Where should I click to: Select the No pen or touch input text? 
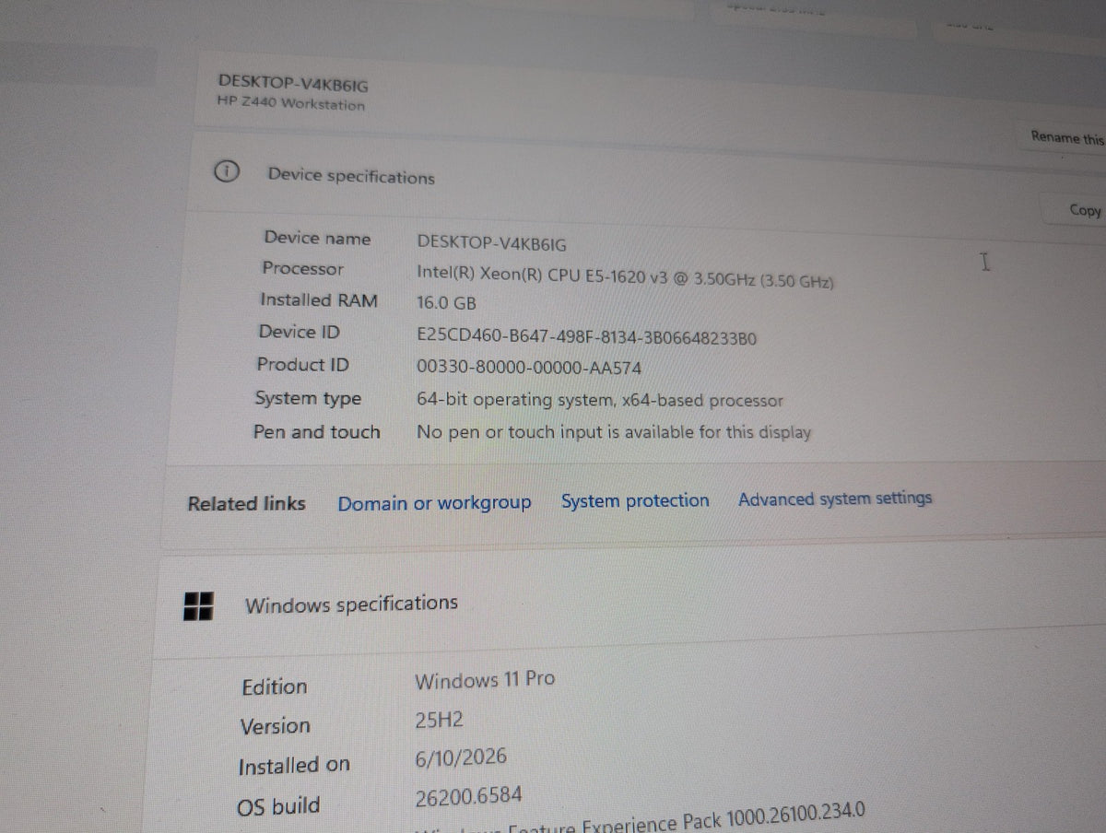coord(614,431)
